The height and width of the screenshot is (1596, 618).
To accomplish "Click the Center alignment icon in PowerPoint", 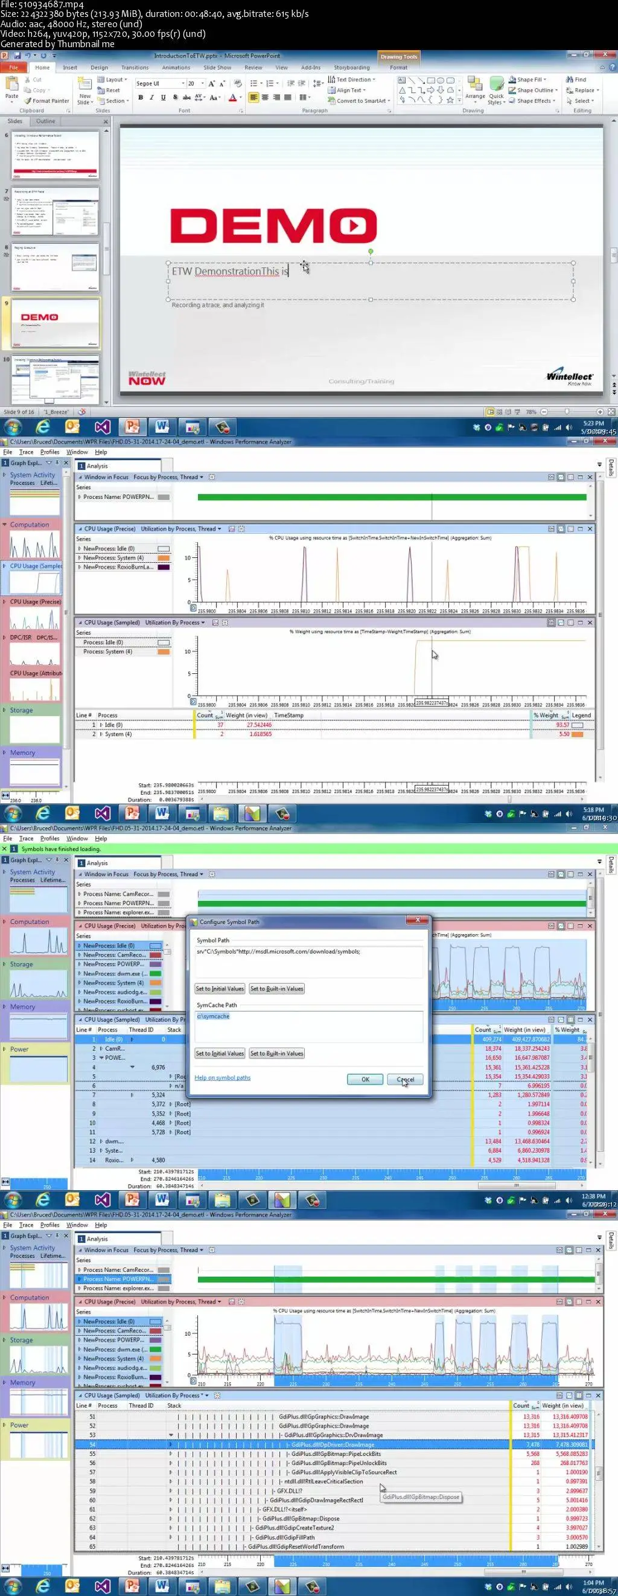I will 265,97.
